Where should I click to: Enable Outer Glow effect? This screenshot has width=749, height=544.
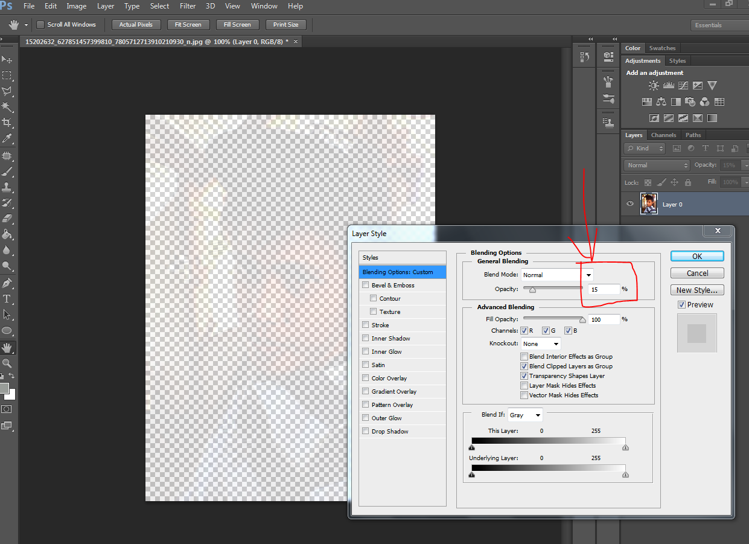pyautogui.click(x=365, y=418)
